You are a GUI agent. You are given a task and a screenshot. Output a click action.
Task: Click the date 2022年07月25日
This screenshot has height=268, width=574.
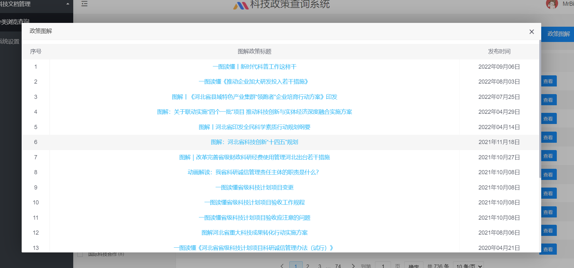(499, 97)
